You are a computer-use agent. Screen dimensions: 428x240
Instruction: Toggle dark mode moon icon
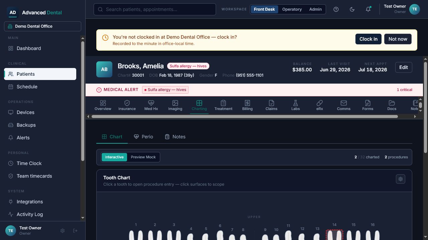pos(352,9)
